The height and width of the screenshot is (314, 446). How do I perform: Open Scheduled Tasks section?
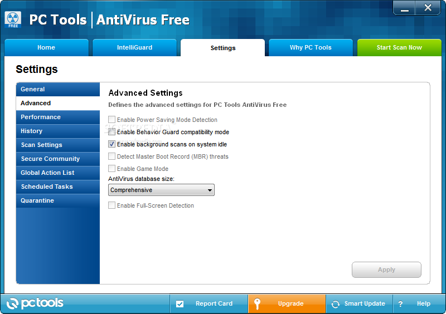[x=58, y=187]
